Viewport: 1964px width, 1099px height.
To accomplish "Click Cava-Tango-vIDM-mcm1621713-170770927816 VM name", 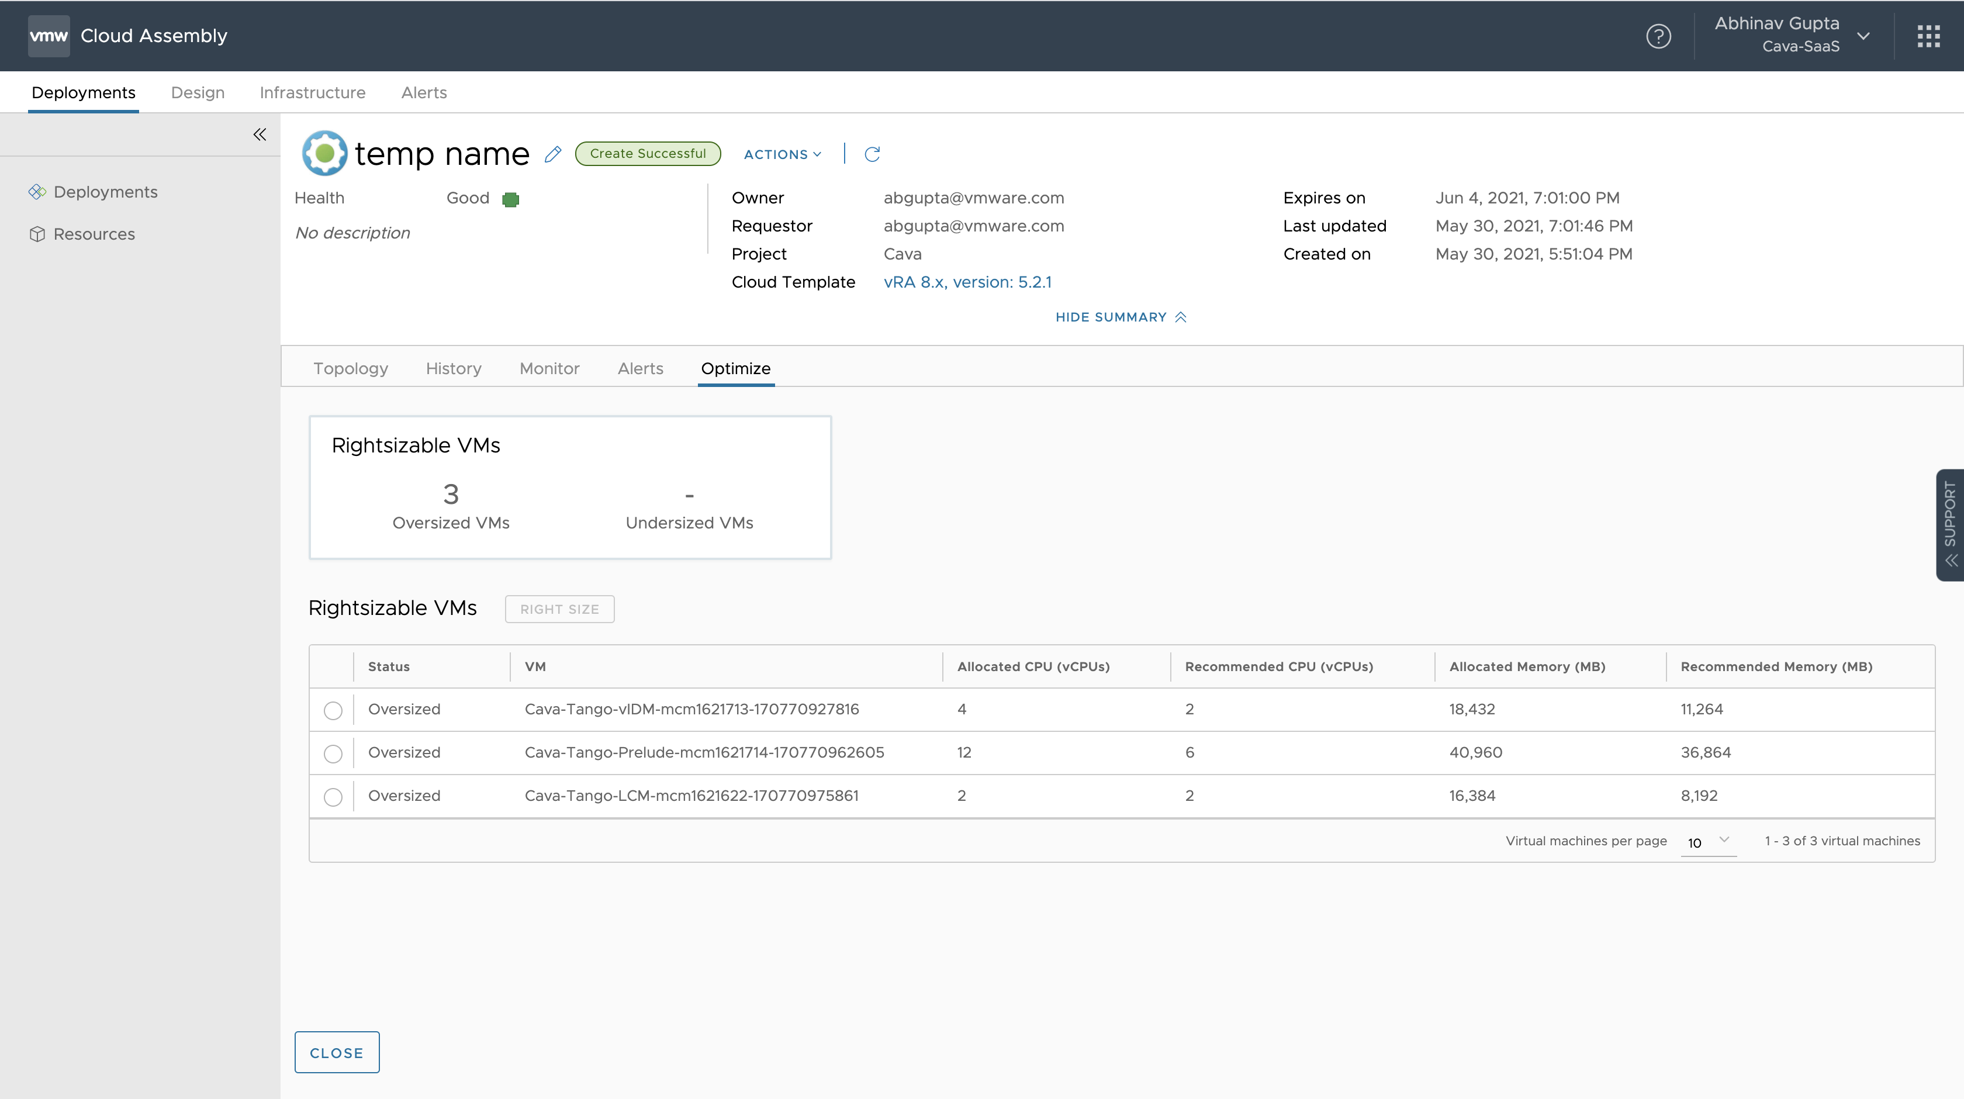I will coord(691,709).
